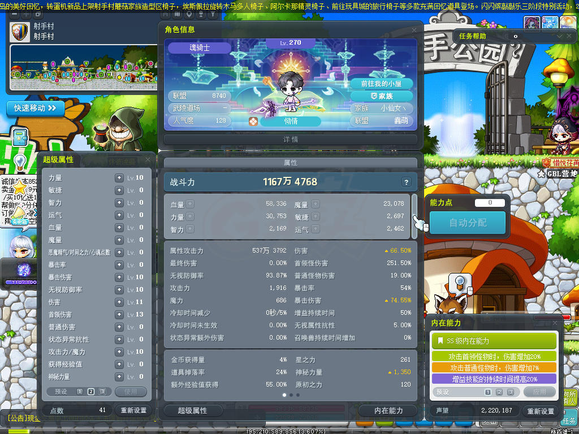Click the 使用 button in the 超级属性 panel
The width and height of the screenshot is (579, 434).
131,392
